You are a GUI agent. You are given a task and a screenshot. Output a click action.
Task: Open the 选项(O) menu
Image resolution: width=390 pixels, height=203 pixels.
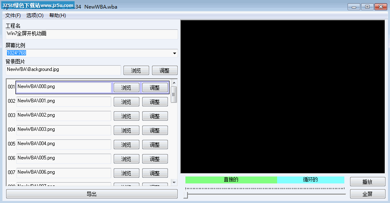pos(35,15)
